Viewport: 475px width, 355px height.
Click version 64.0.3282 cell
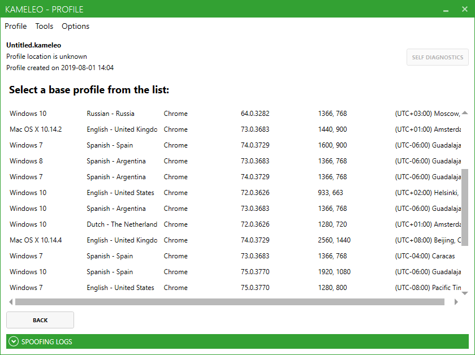pos(255,114)
